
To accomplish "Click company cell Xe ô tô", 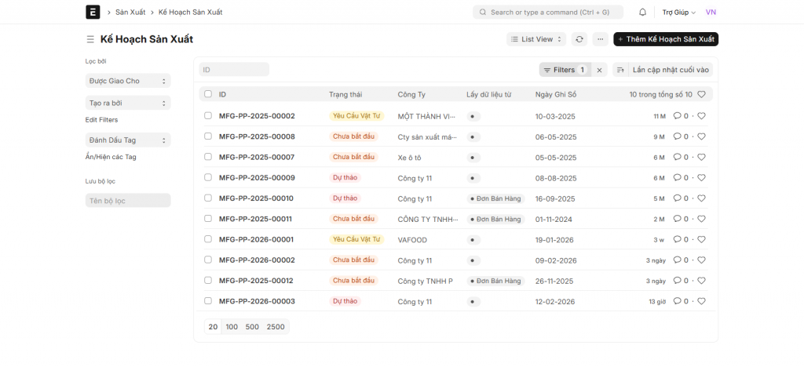I will pos(409,158).
